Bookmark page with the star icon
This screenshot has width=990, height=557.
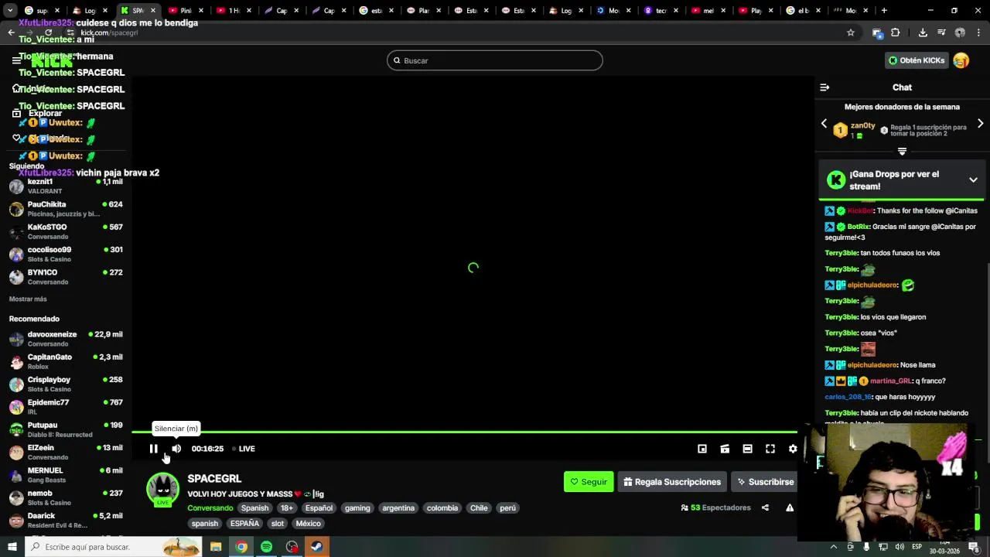click(851, 32)
